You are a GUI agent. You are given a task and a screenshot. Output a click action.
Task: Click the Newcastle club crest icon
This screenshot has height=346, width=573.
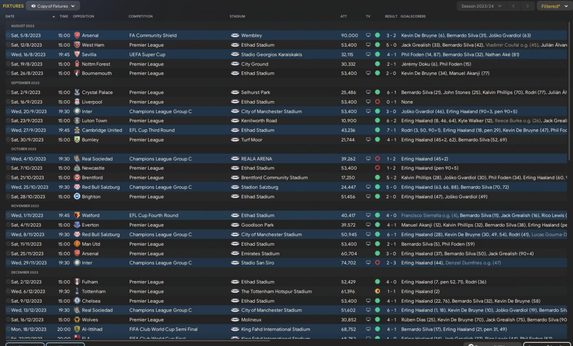pos(77,168)
